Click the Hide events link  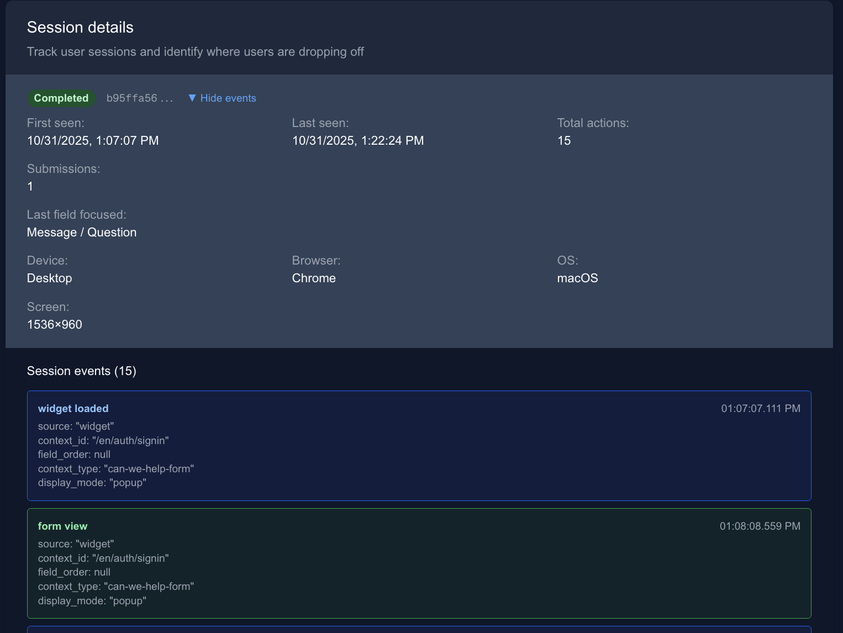(x=228, y=98)
